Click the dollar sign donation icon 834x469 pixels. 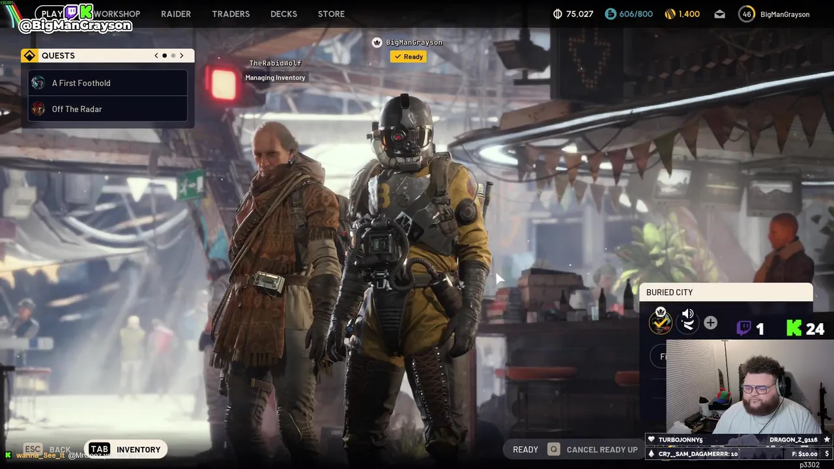(827, 453)
